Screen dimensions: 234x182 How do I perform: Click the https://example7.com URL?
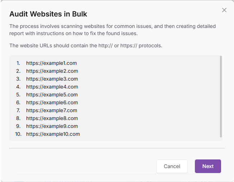[x=52, y=110]
